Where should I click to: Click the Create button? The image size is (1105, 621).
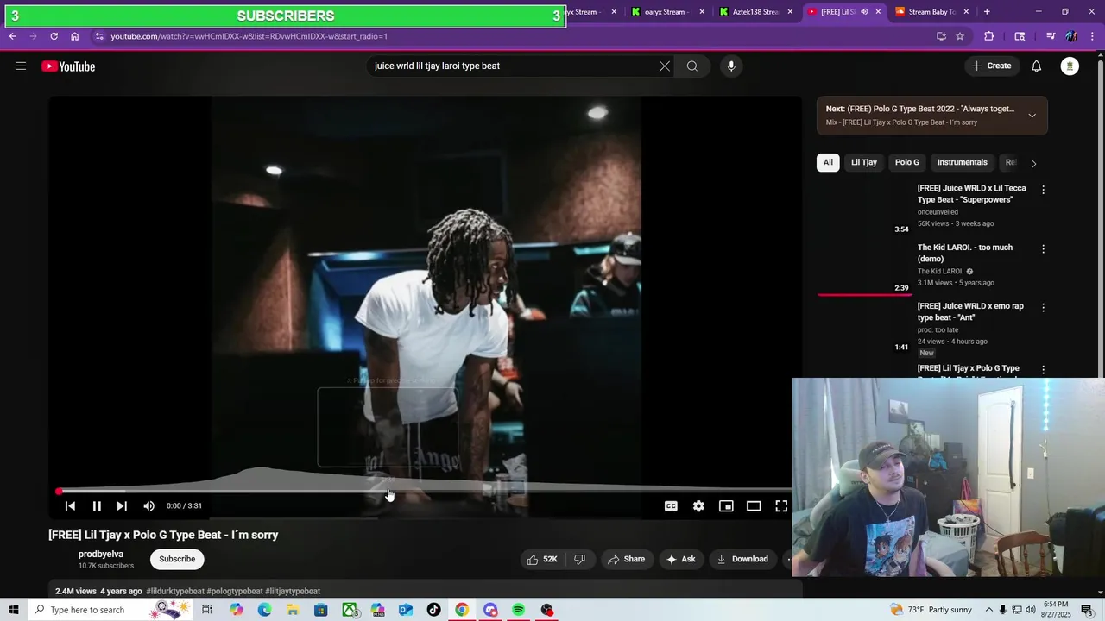tap(991, 66)
